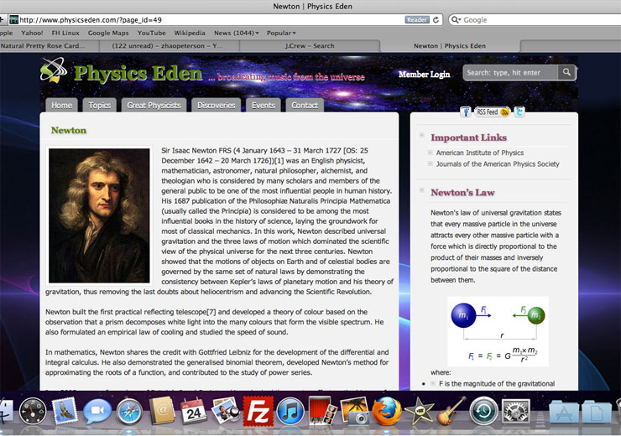Open the Facebook icon near RSS Feed
The height and width of the screenshot is (436, 621).
point(466,112)
